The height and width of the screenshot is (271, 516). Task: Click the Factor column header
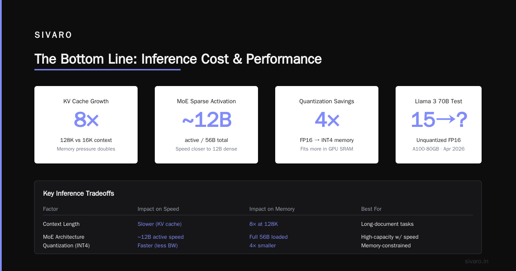pyautogui.click(x=50, y=209)
